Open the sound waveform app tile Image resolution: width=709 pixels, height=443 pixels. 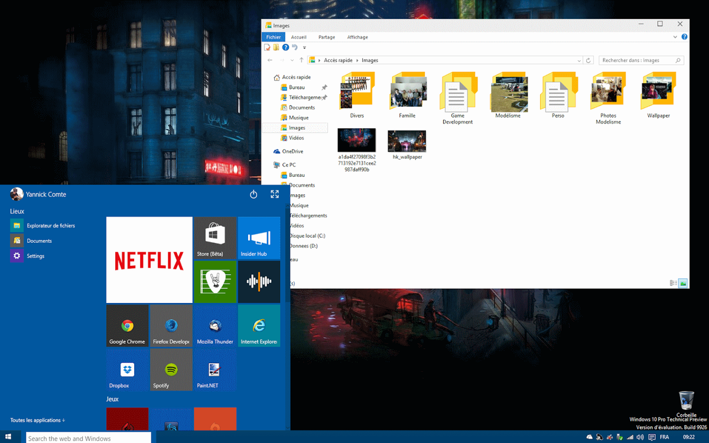pos(259,282)
